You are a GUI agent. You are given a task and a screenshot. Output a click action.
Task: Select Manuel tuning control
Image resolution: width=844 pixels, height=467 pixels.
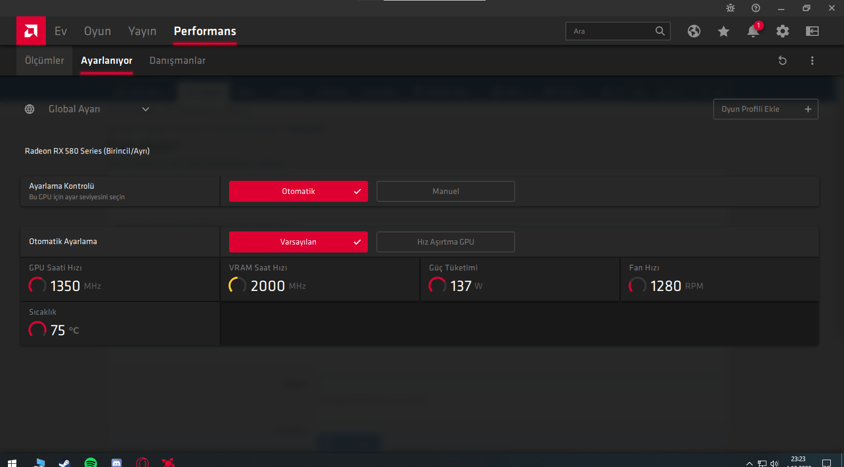pos(445,191)
